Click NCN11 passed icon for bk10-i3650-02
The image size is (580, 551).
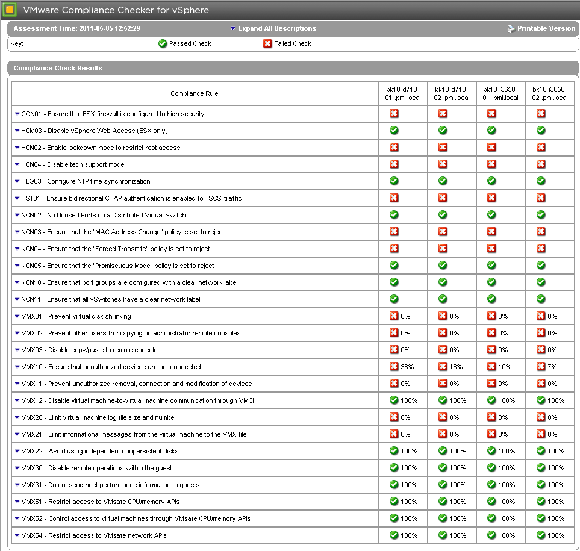[x=541, y=299]
